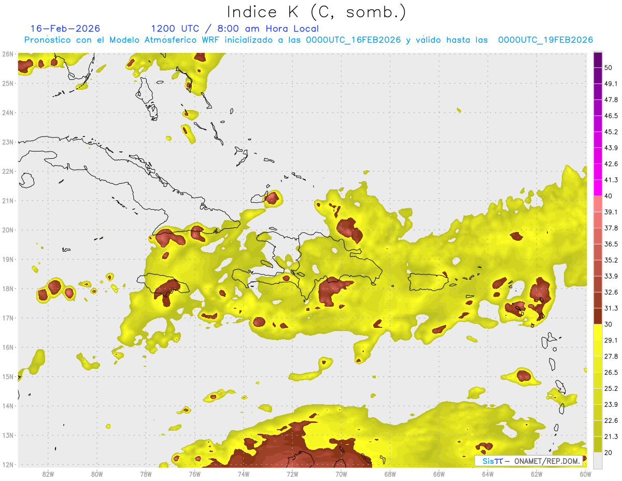Click the colorbar value 45.2
The image size is (622, 481).
pyautogui.click(x=611, y=132)
